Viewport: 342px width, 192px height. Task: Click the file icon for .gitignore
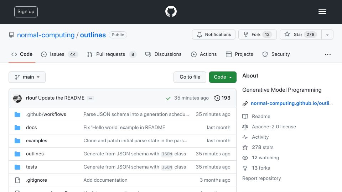click(17, 180)
